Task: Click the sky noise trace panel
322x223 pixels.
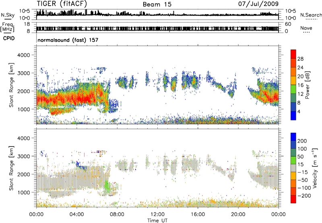Action: [157, 14]
